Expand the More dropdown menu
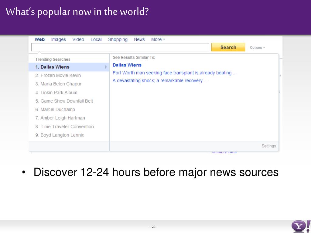The height and width of the screenshot is (233, 311). point(158,39)
